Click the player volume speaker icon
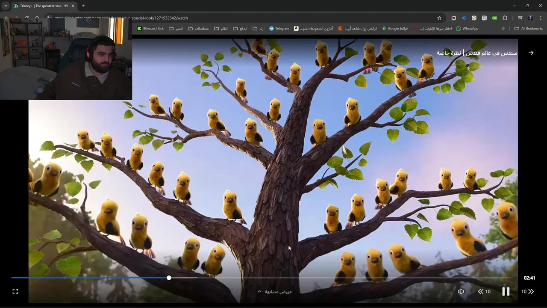This screenshot has width=547, height=308. [461, 291]
